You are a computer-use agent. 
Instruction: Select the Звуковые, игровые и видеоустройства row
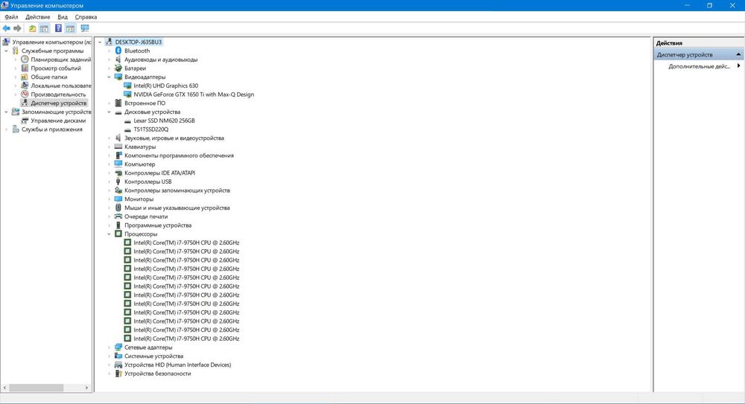coord(174,138)
